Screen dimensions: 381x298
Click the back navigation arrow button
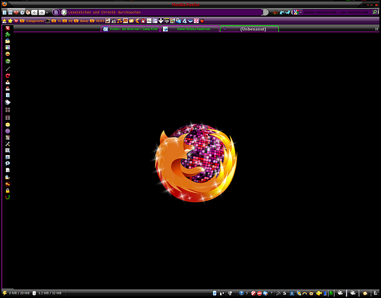click(x=34, y=12)
